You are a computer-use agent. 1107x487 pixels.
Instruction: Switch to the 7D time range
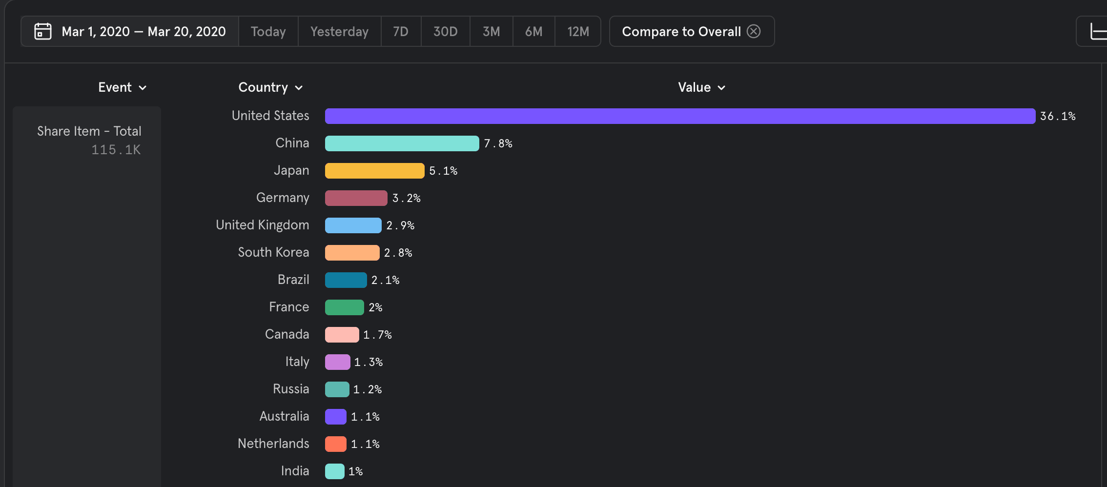coord(401,31)
